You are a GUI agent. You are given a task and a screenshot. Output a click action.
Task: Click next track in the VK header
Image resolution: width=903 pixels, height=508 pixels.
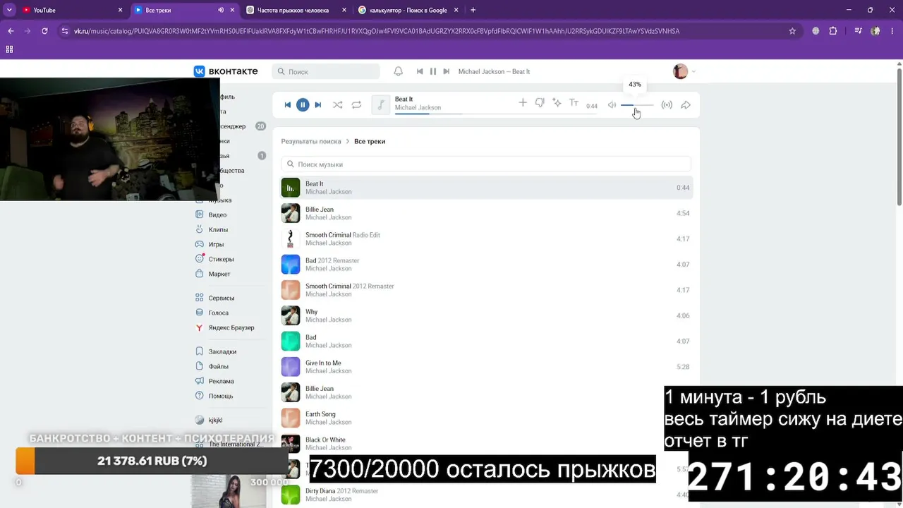446,71
